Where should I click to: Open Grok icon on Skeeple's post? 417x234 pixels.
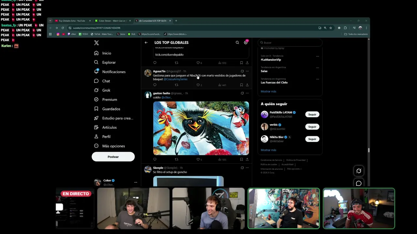[x=242, y=168]
